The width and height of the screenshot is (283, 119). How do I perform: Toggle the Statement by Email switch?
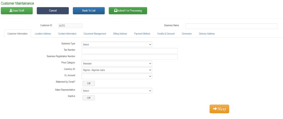tap(89, 83)
